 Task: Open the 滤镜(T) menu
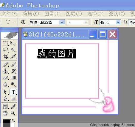(117, 14)
